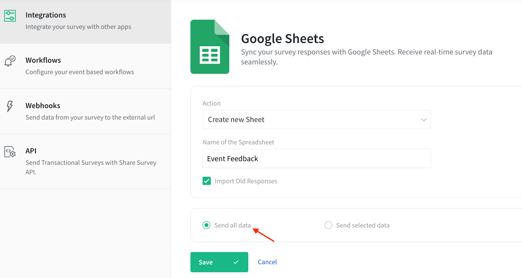Click 'Configure your event based workflows' text
This screenshot has height=278, width=522.
point(80,72)
